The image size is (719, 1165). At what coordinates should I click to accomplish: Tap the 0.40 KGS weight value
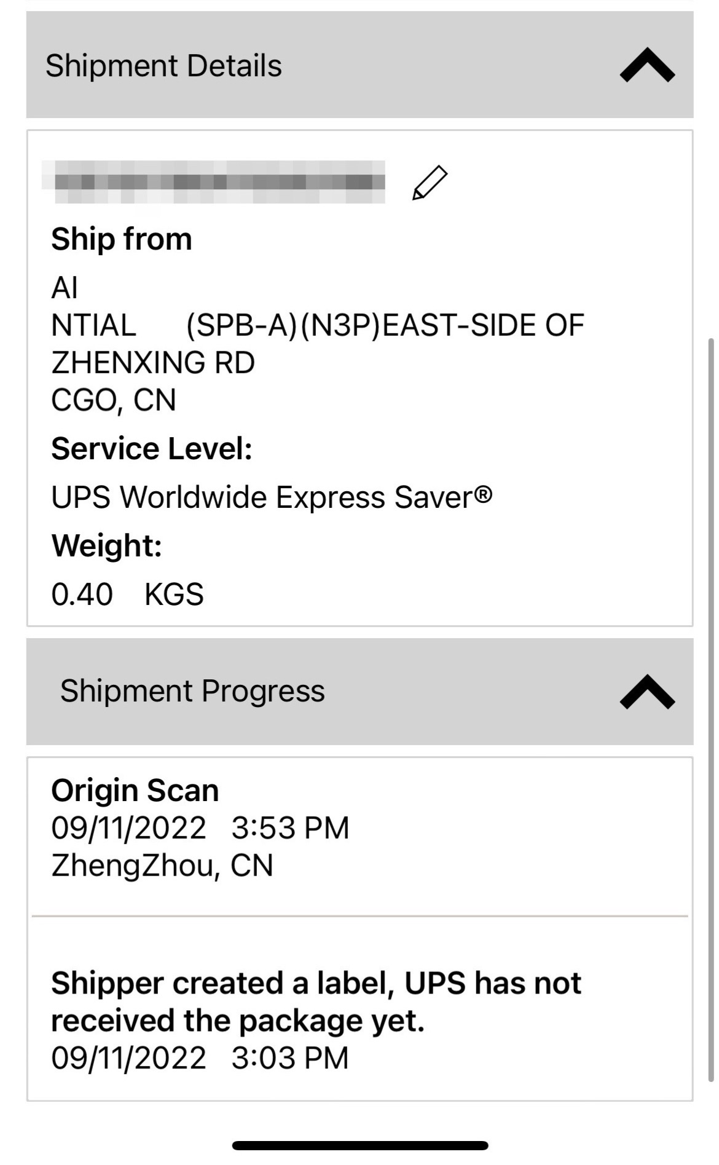[x=127, y=594]
